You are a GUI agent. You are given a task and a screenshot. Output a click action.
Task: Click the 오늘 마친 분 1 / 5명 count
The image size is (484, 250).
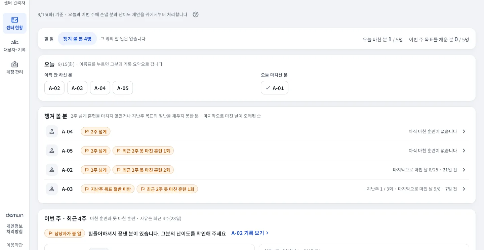pyautogui.click(x=383, y=39)
